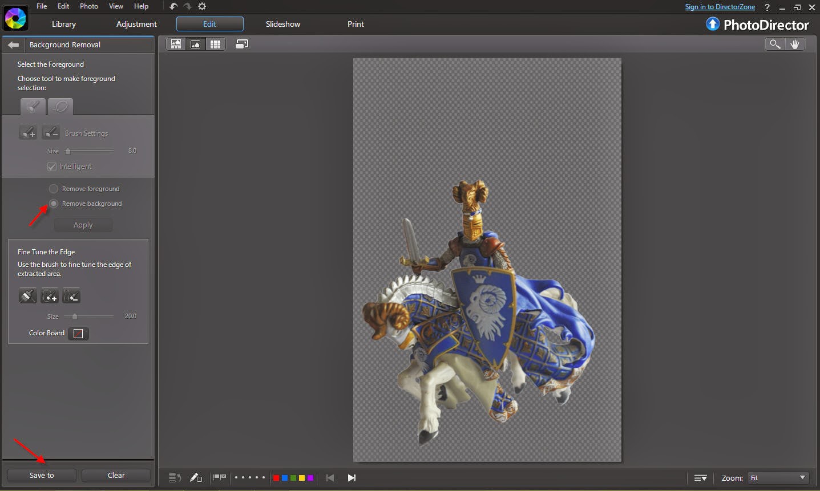Open the View menu
The height and width of the screenshot is (491, 820).
coord(116,6)
